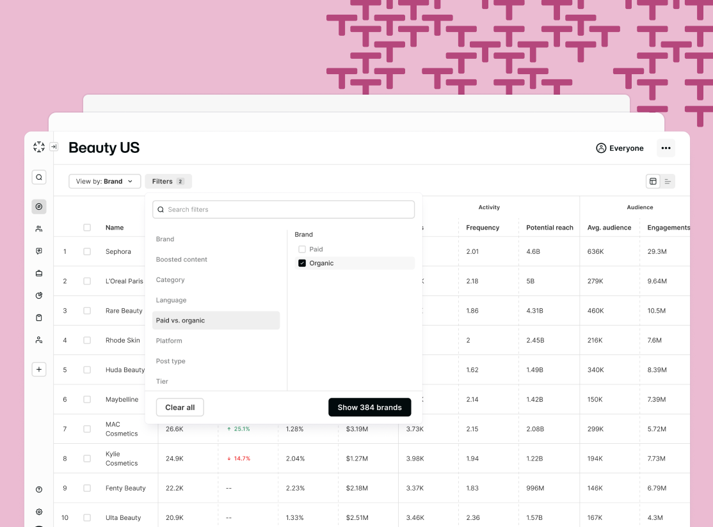Image resolution: width=713 pixels, height=527 pixels.
Task: Open the Sephora brand row
Action: click(118, 251)
